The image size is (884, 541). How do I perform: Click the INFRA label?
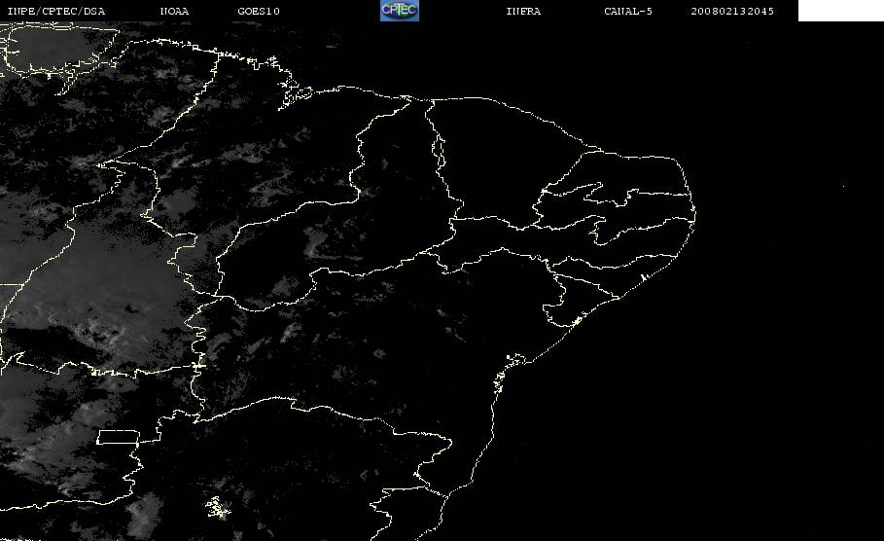[523, 12]
